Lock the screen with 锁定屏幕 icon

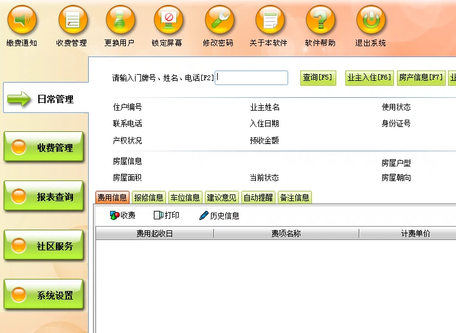168,20
